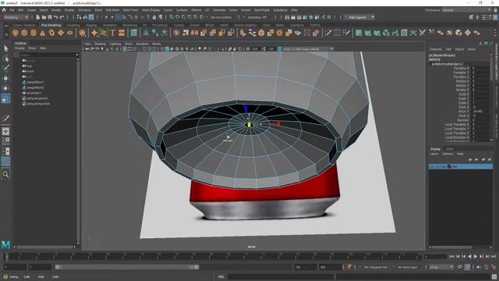Open the viewport renderer color space dropdown
This screenshot has height=281, width=499.
(308, 49)
